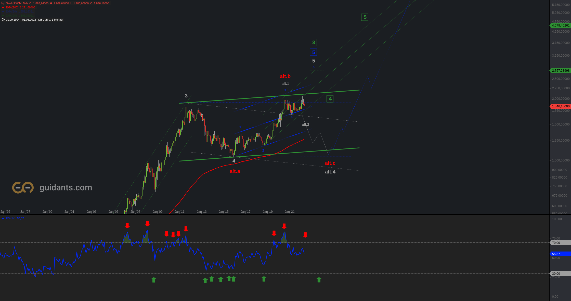Open the 01.09.1994 - 01.05.2022 date range selector
571x301 pixels.
coord(21,20)
